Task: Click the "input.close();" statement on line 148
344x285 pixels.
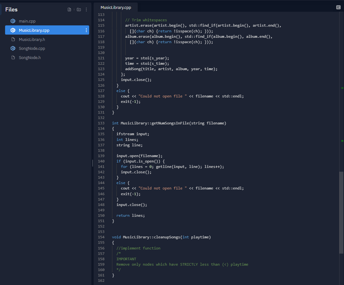Action: pyautogui.click(x=132, y=205)
